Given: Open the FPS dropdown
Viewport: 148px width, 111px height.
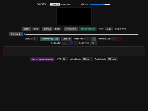Looking at the screenshot, I should [65, 59].
